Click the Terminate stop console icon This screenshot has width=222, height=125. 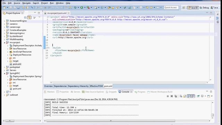tap(168, 96)
